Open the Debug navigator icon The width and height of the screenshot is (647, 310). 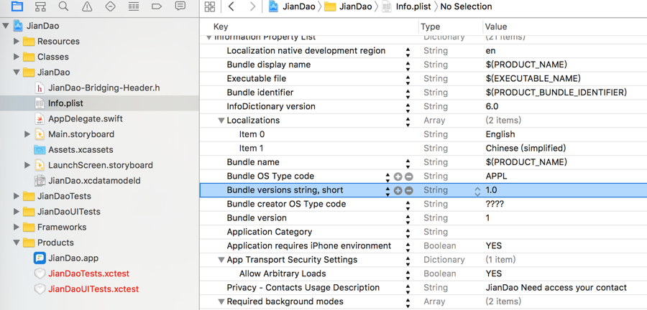133,6
